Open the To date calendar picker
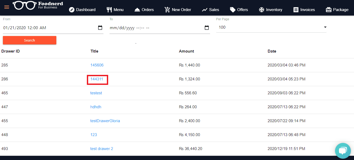 pos(207,28)
